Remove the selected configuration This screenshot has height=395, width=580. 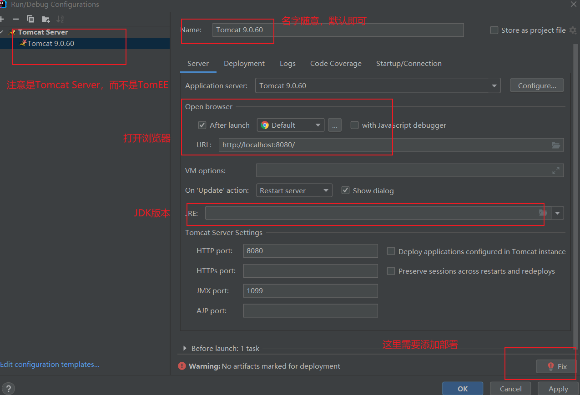pos(15,19)
